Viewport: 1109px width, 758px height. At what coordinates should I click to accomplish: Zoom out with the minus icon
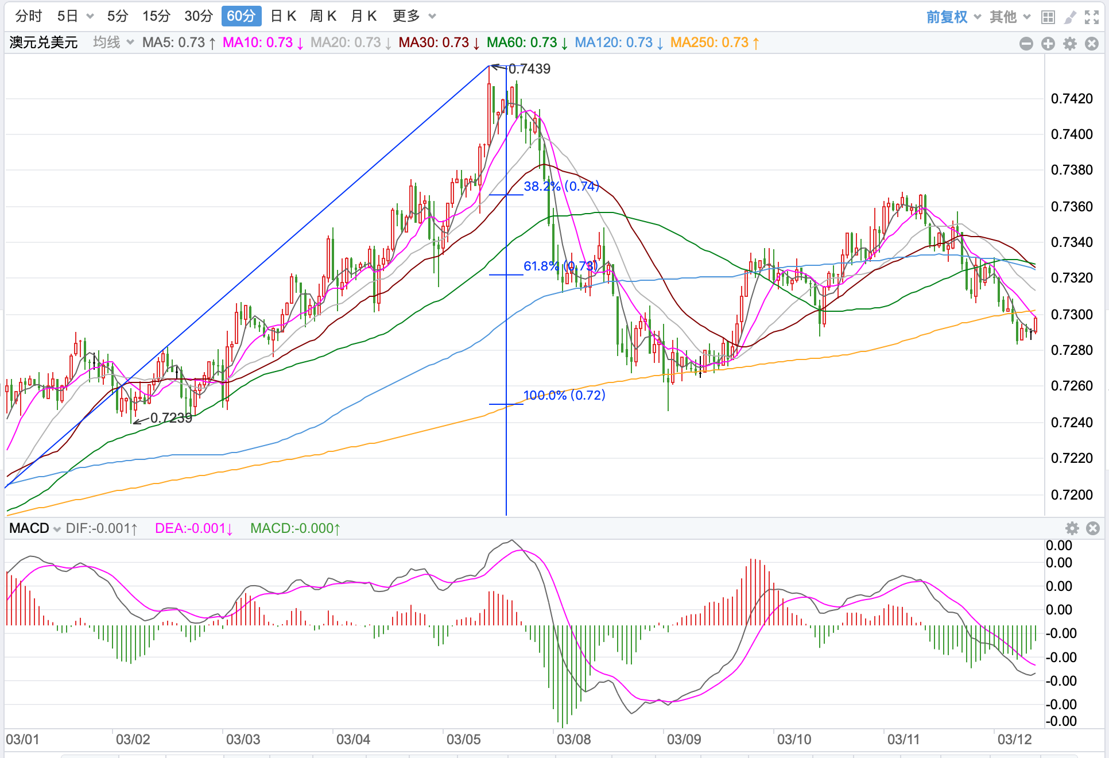coord(1026,44)
